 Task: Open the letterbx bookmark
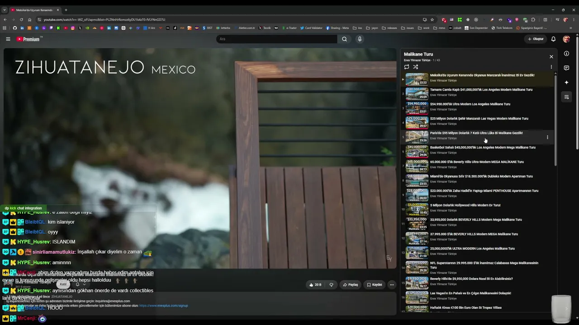tap(223, 28)
